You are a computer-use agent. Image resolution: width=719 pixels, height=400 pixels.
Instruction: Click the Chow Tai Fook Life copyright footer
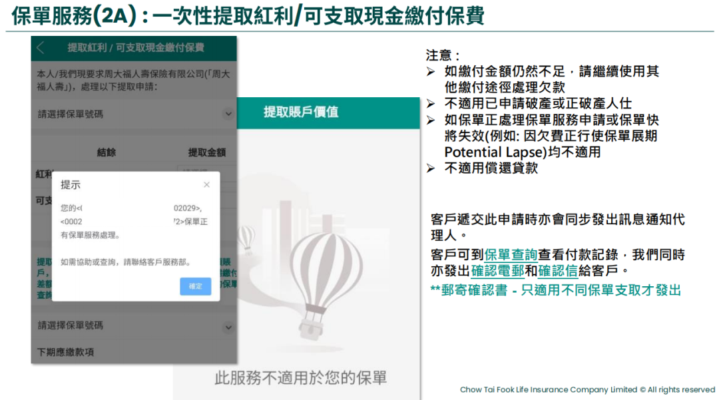(587, 390)
